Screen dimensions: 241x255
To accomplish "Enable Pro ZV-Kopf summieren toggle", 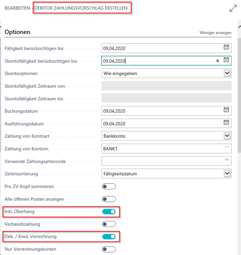I will pyautogui.click(x=109, y=186).
